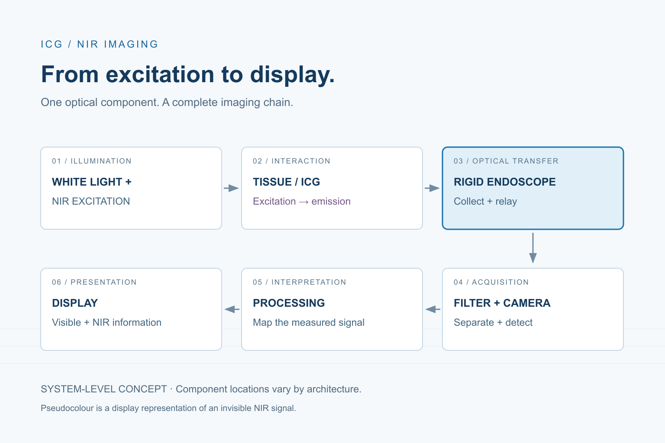665x443 pixels.
Task: Click the arrow between Illumination and Interaction cards
Action: (x=232, y=188)
